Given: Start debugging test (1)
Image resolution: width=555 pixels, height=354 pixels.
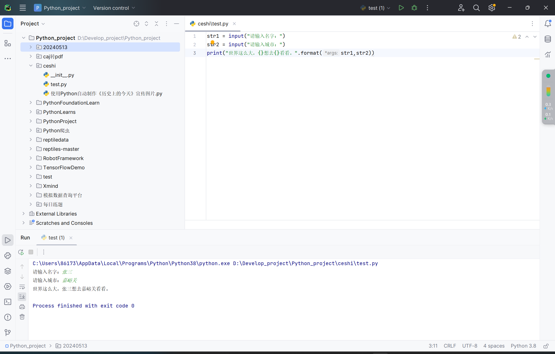Looking at the screenshot, I should [x=414, y=8].
